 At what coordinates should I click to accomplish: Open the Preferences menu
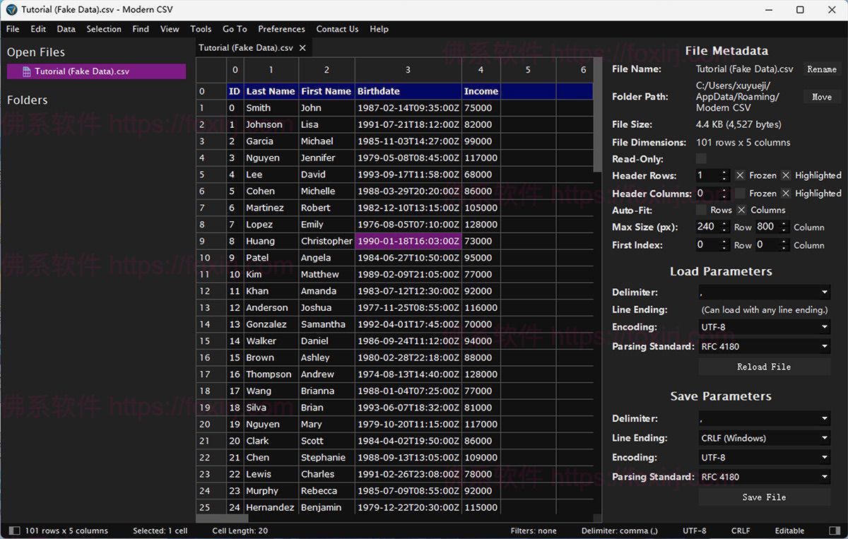(x=281, y=29)
